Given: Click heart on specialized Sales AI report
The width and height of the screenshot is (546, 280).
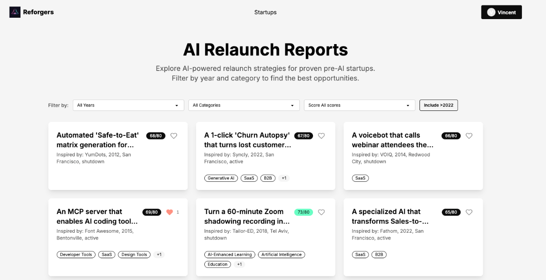Looking at the screenshot, I should click(x=469, y=212).
